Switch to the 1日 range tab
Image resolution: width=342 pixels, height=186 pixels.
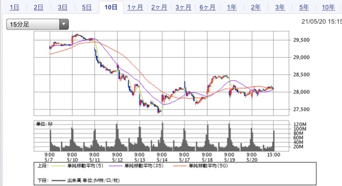point(15,7)
